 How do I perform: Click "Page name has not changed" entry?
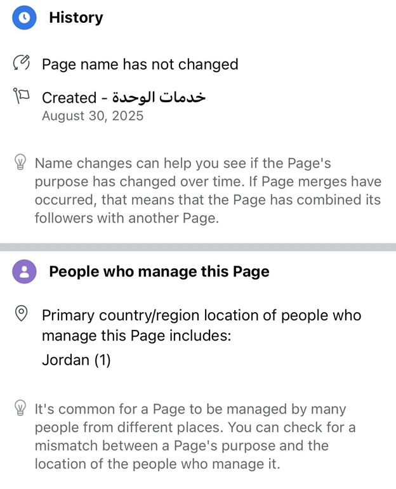tap(140, 64)
